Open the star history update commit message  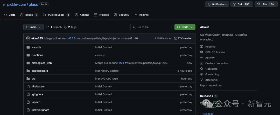click(107, 71)
